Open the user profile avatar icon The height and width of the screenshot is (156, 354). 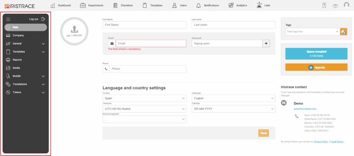click(x=346, y=5)
